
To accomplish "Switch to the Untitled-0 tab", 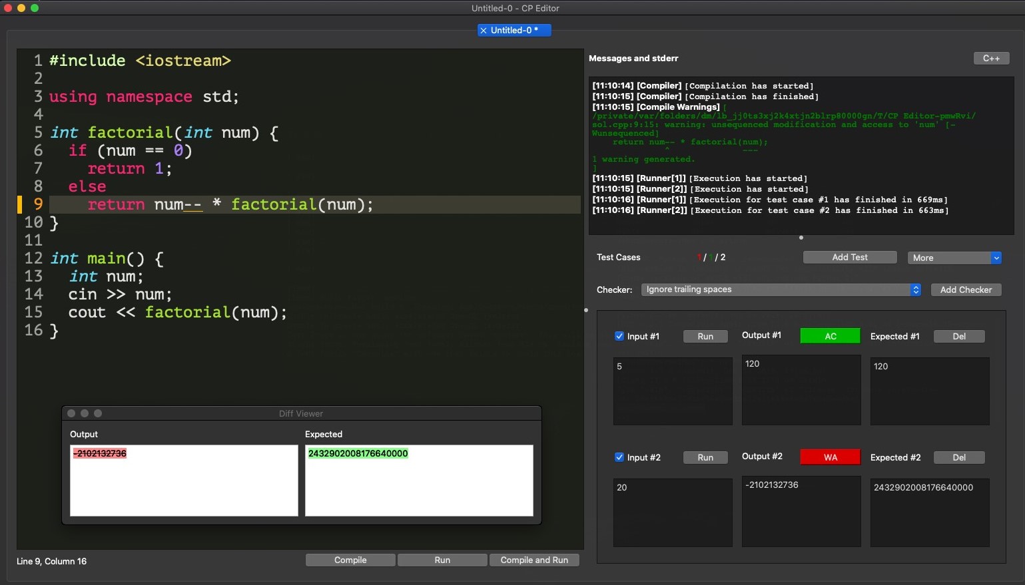I will click(x=515, y=31).
